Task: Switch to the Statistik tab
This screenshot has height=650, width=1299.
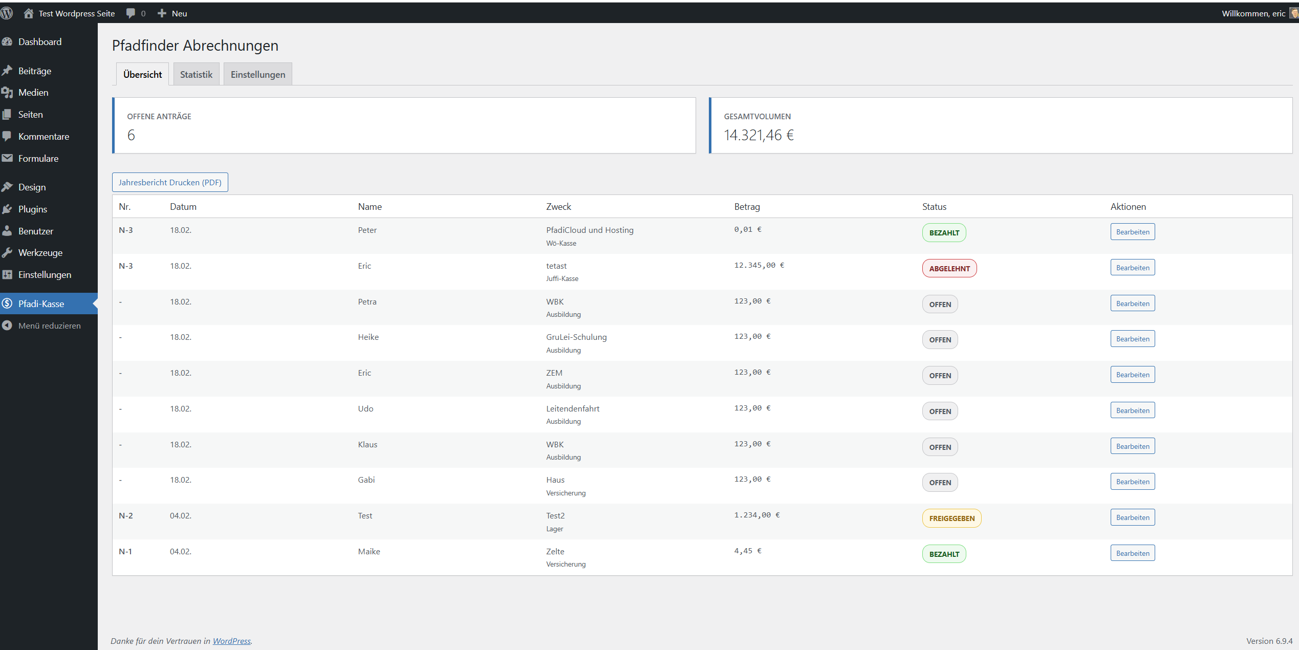Action: [x=196, y=75]
